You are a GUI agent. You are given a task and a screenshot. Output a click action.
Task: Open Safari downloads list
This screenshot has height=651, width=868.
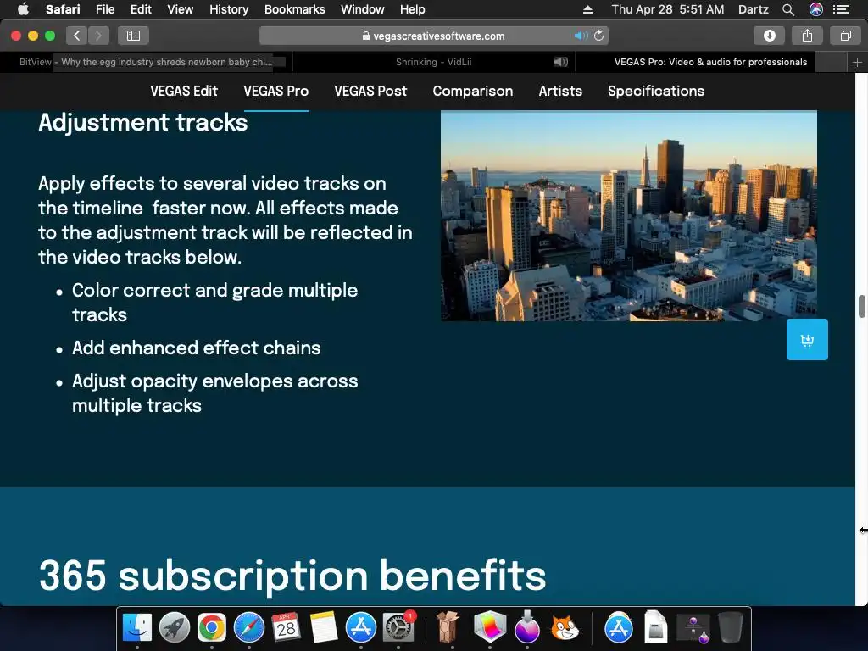[770, 36]
